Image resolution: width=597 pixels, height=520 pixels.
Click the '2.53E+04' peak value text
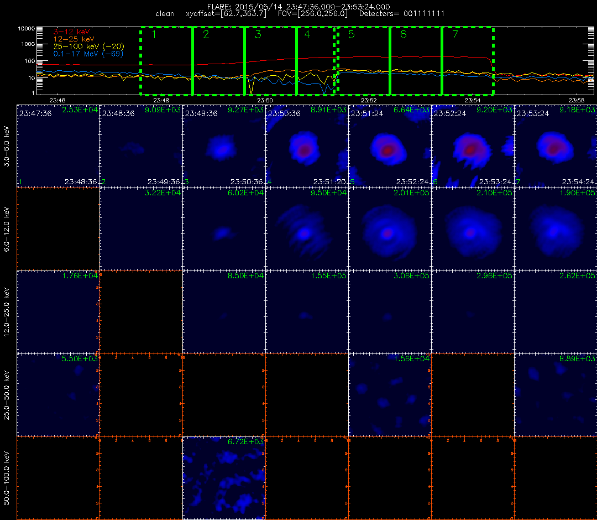point(80,110)
